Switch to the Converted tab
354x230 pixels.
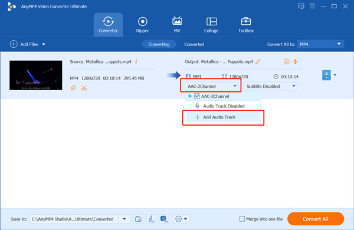[194, 44]
